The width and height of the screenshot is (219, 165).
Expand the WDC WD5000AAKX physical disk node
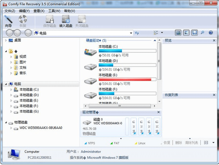click(x=11, y=128)
